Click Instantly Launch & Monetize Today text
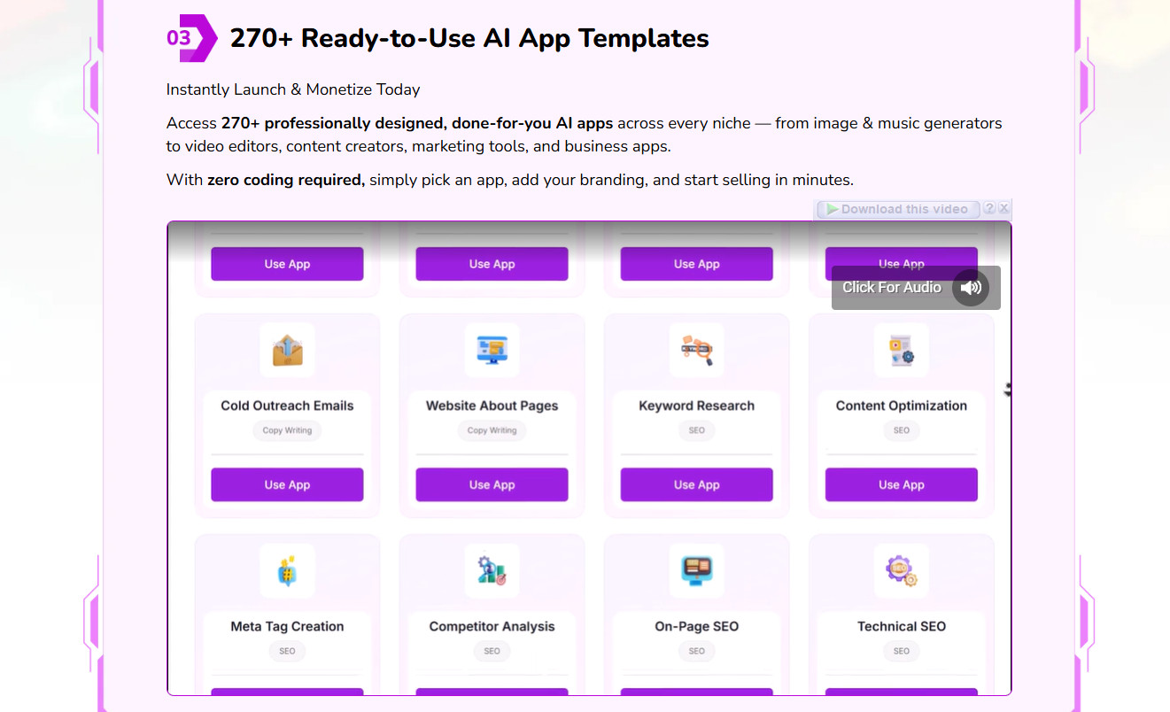 (x=293, y=89)
